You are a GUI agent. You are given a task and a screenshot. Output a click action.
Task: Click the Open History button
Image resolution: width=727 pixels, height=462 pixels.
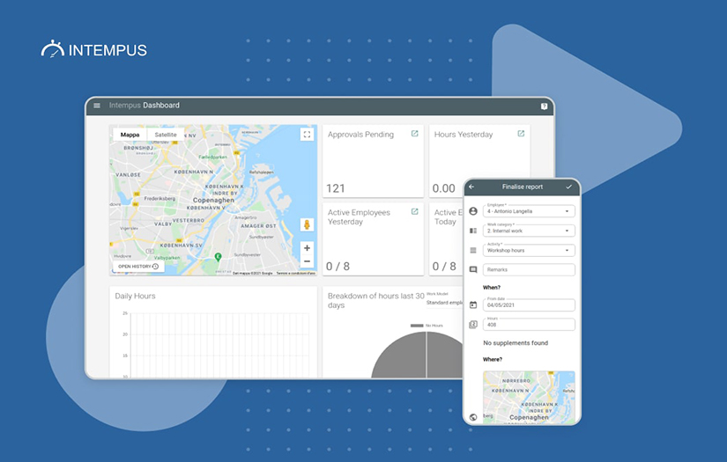[x=138, y=267]
